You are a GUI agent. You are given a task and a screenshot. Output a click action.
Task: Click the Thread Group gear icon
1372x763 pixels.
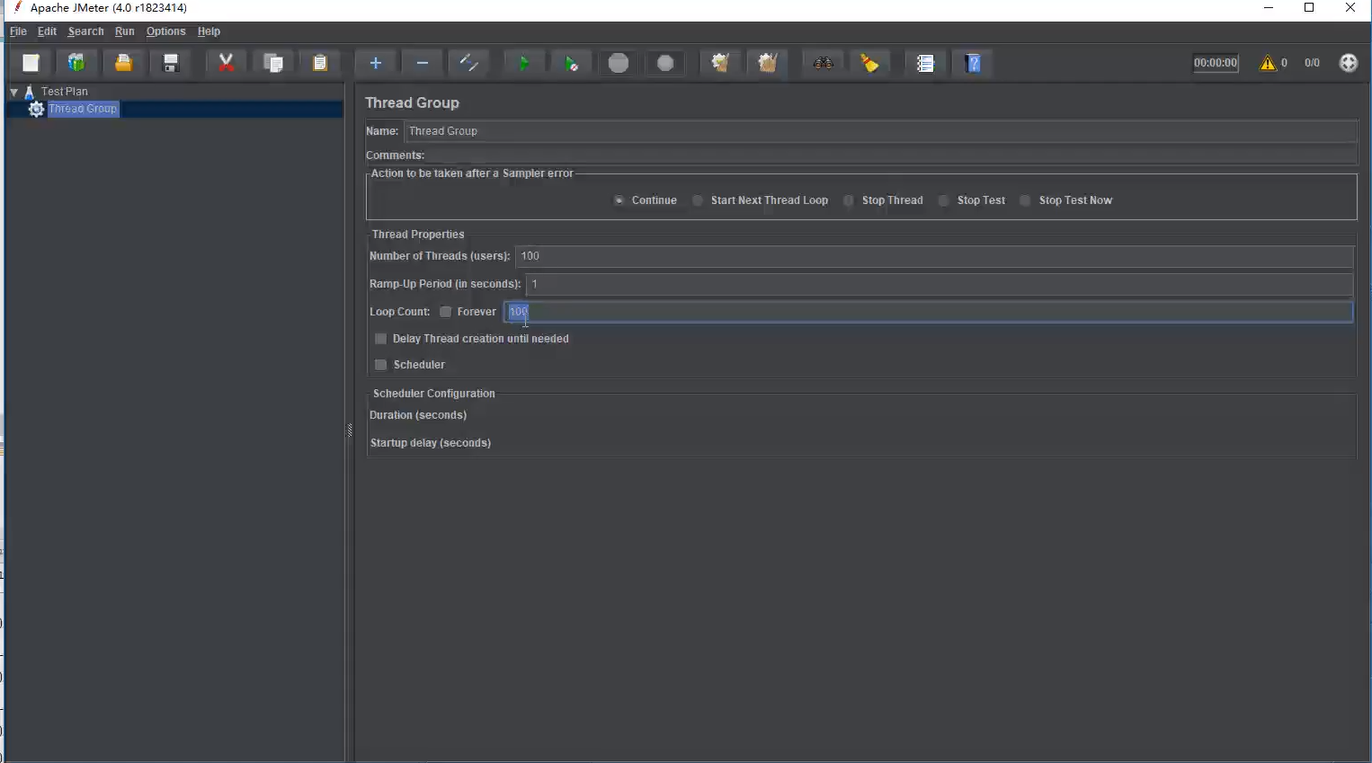point(36,109)
